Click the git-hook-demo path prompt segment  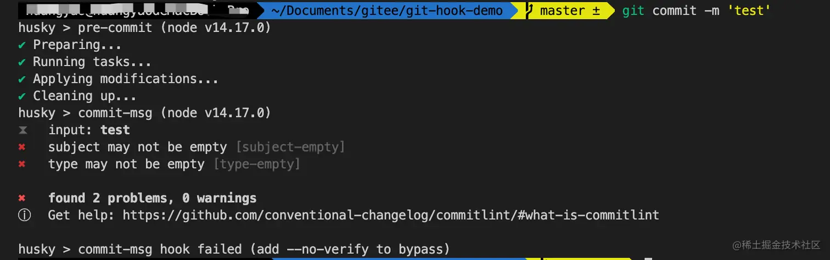(x=386, y=10)
